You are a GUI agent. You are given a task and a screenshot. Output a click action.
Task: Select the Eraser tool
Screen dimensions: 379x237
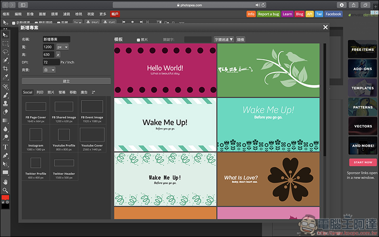(x=5, y=112)
